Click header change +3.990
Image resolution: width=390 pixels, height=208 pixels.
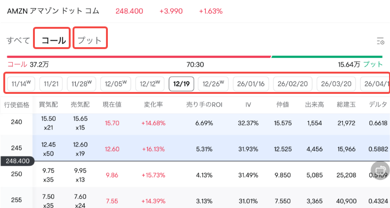point(171,11)
